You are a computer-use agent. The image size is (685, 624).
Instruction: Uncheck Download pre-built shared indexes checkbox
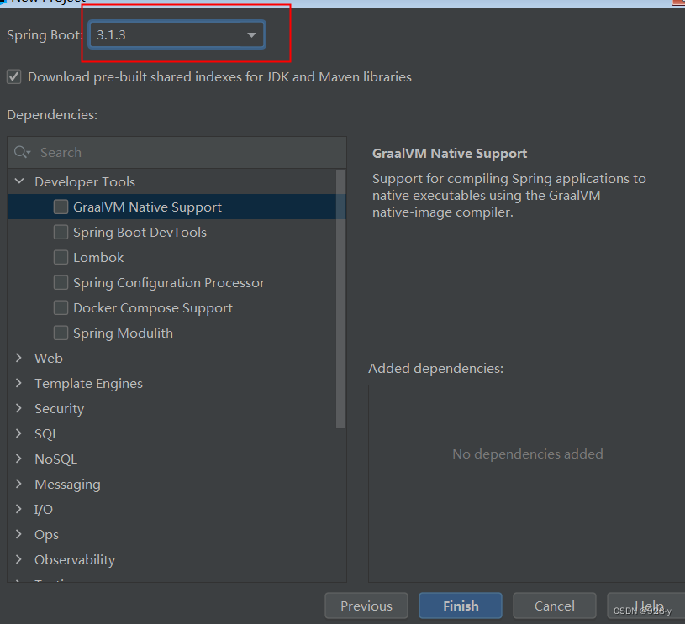tap(14, 77)
